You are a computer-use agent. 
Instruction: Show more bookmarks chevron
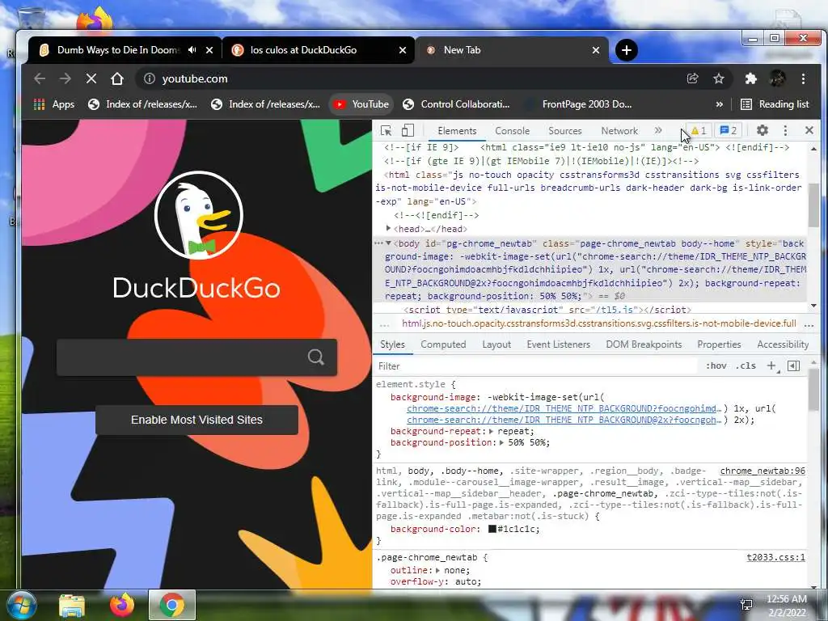[719, 104]
